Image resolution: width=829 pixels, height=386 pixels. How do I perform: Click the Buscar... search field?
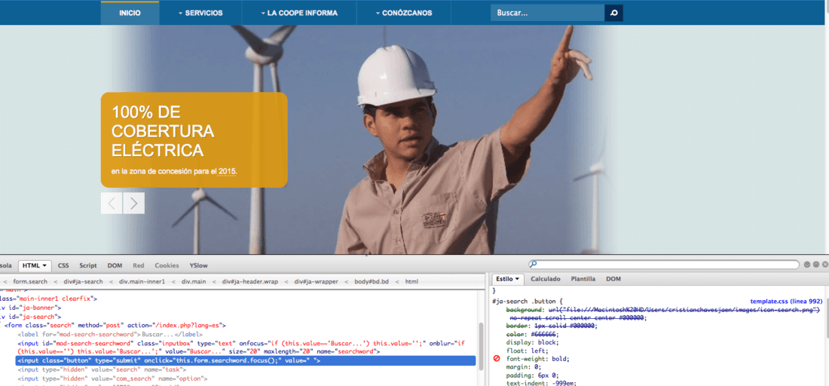pyautogui.click(x=547, y=13)
